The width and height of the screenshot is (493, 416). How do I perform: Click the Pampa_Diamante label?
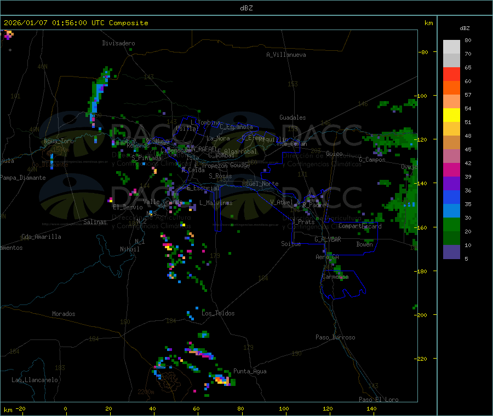[23, 178]
